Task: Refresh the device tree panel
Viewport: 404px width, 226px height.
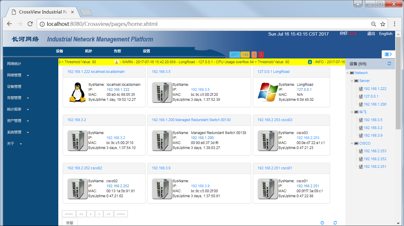Action: [x=389, y=63]
